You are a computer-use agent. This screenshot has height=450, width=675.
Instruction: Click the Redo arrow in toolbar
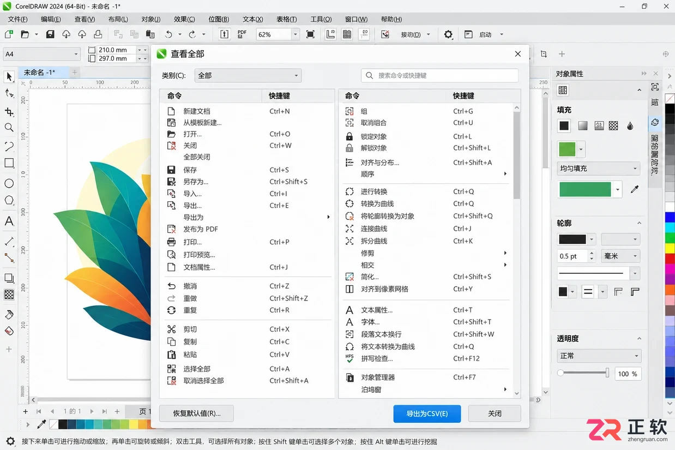[x=192, y=34]
